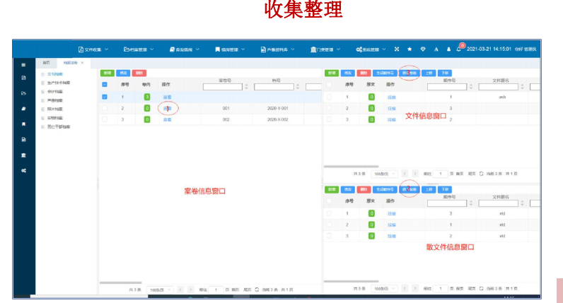This screenshot has width=563, height=303.
Task: Click the gears settings icon in left sidebar
Action: pos(23,170)
